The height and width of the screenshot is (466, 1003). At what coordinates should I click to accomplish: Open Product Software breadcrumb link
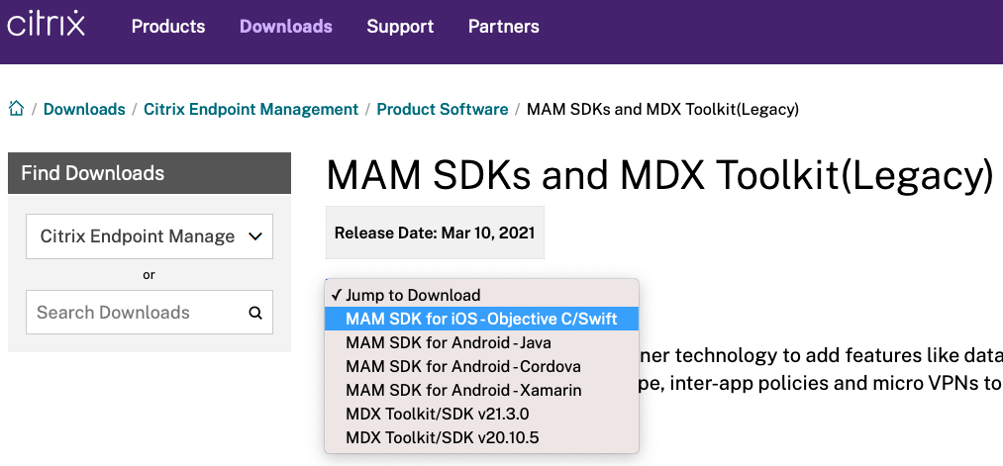click(442, 109)
